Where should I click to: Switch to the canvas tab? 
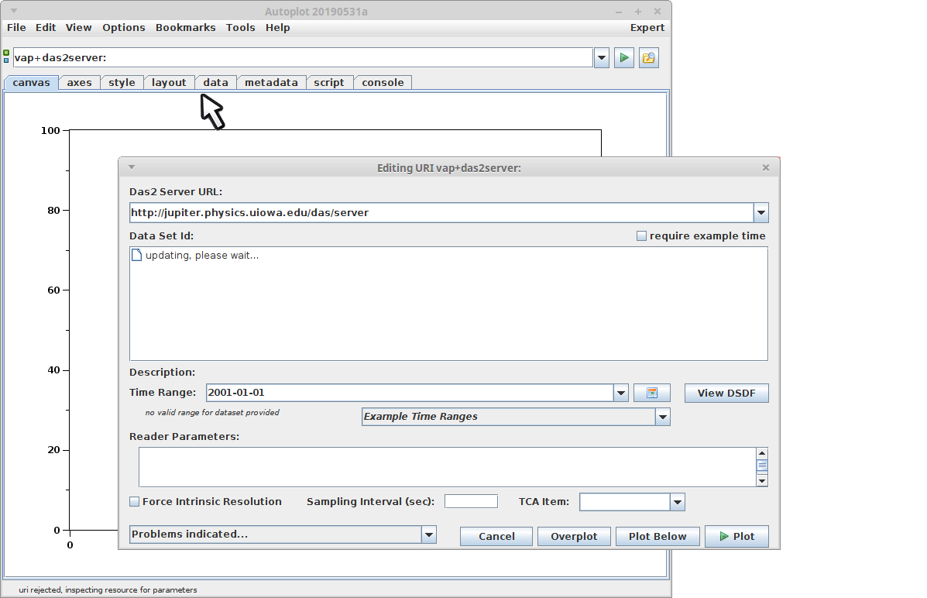tap(31, 83)
